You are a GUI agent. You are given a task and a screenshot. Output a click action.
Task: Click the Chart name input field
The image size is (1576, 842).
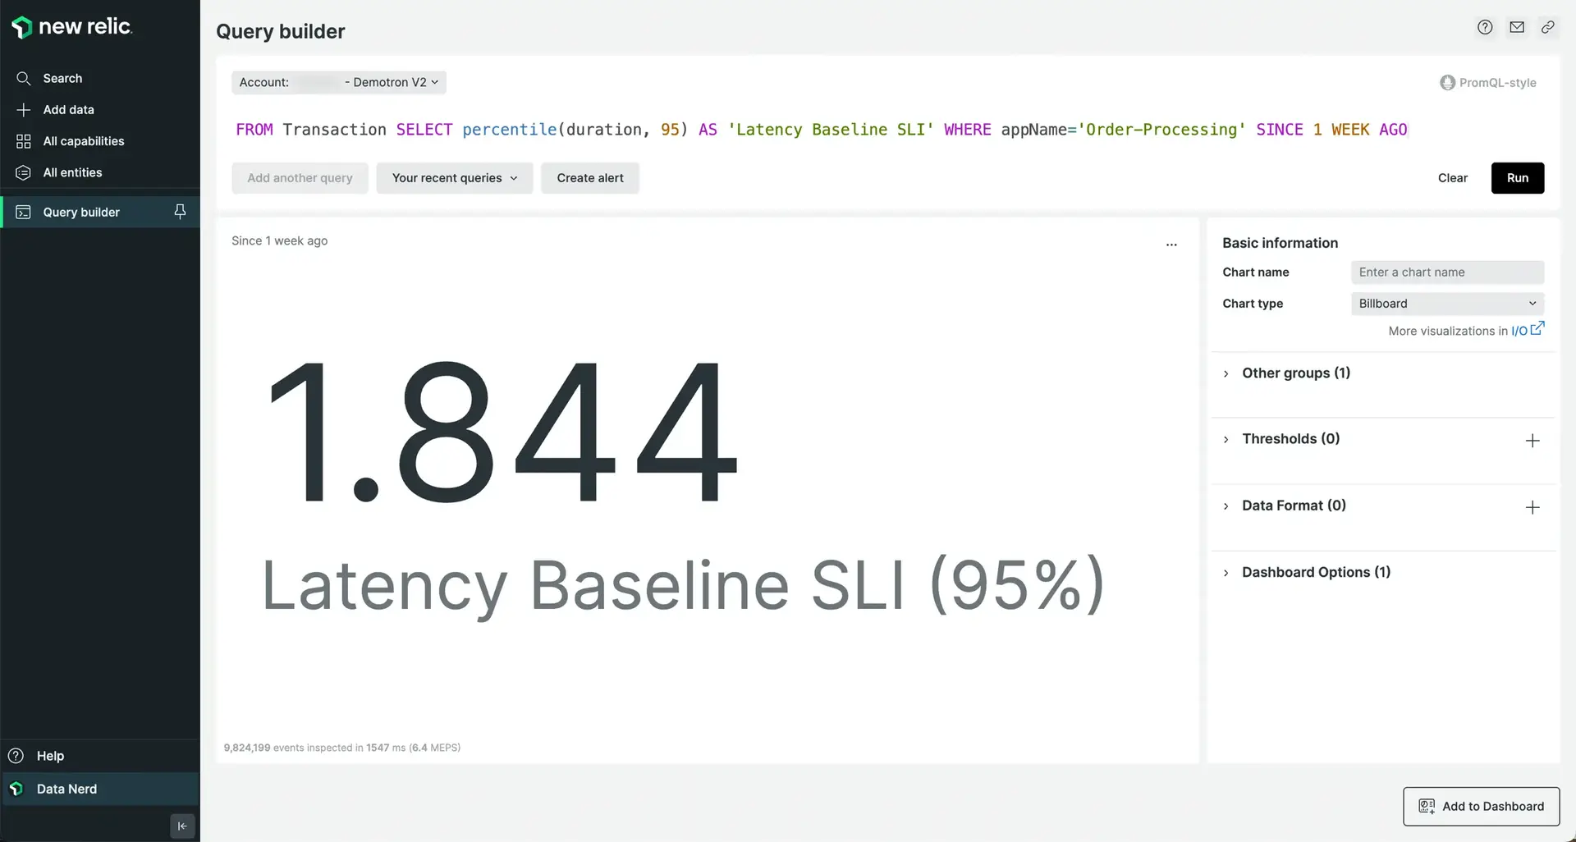point(1447,272)
